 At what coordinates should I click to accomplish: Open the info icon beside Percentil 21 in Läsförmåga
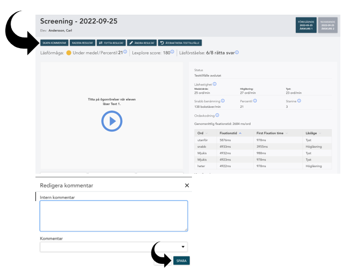tap(125, 52)
